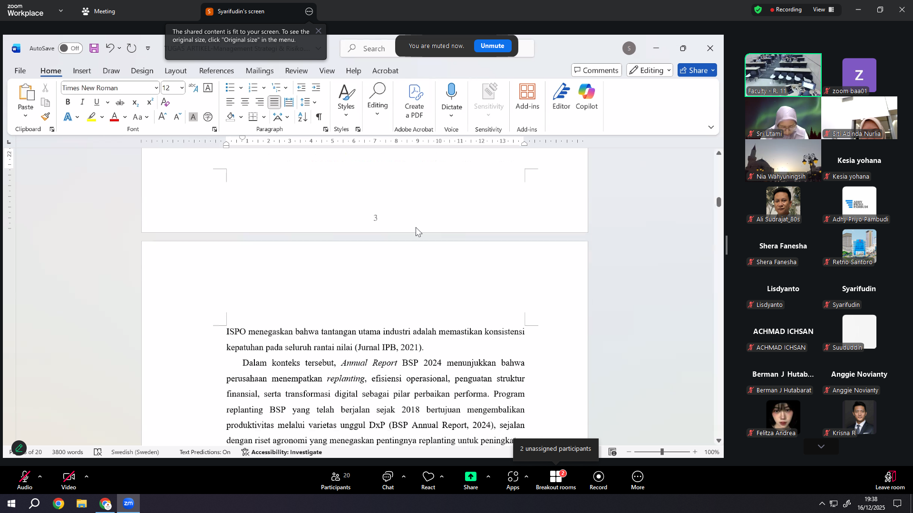This screenshot has height=513, width=913.
Task: Open Zoom Breakout rooms
Action: click(x=556, y=480)
